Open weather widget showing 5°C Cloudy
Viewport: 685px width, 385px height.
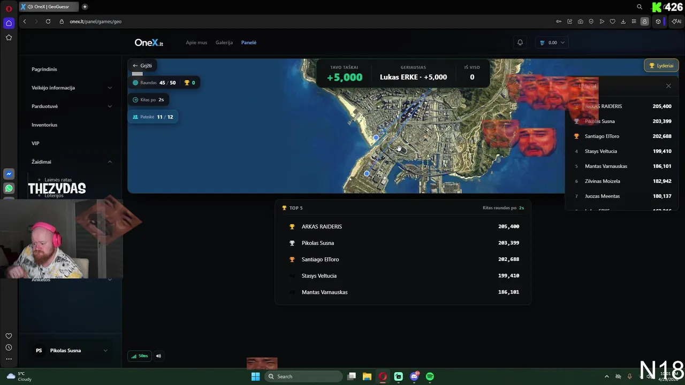coord(19,376)
